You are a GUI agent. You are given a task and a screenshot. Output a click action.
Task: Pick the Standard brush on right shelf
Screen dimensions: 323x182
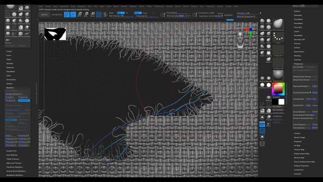click(262, 27)
